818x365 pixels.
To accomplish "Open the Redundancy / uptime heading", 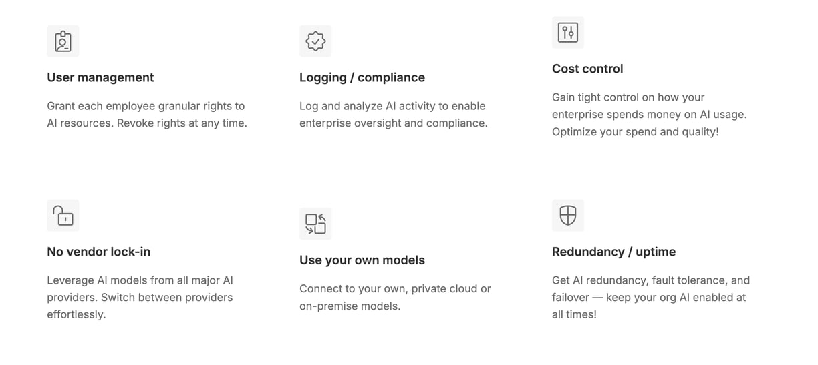I will 613,252.
